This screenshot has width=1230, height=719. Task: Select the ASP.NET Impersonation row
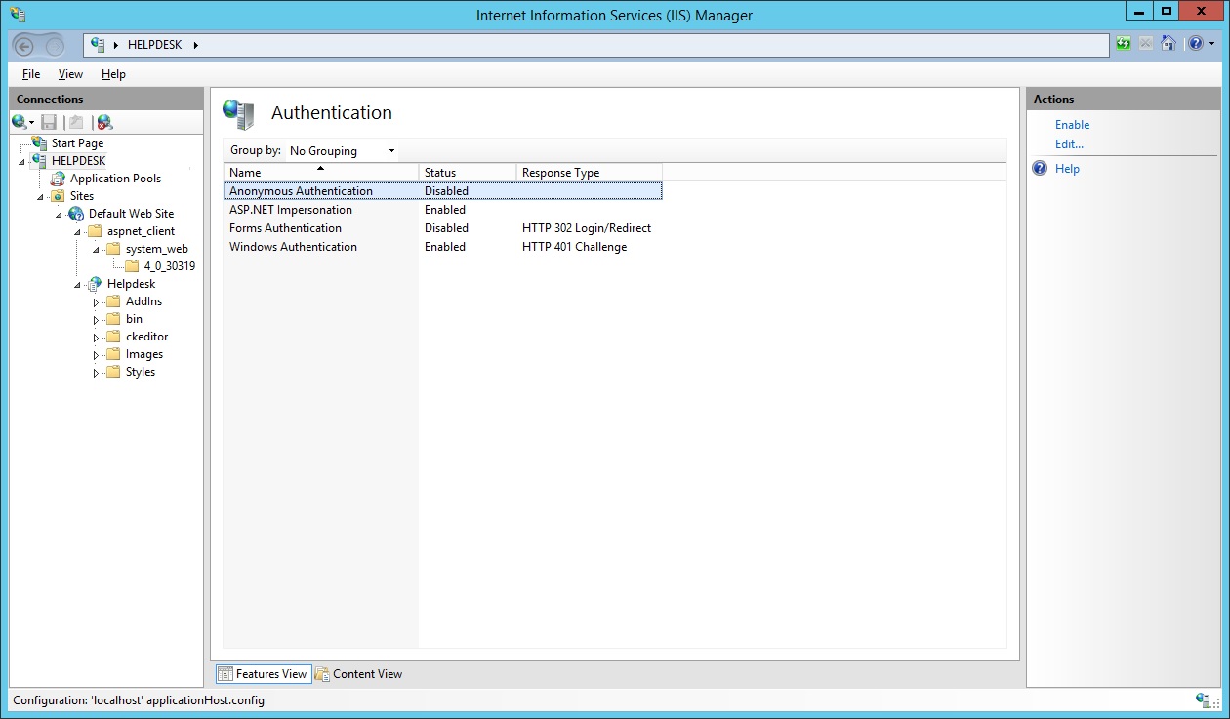[443, 210]
